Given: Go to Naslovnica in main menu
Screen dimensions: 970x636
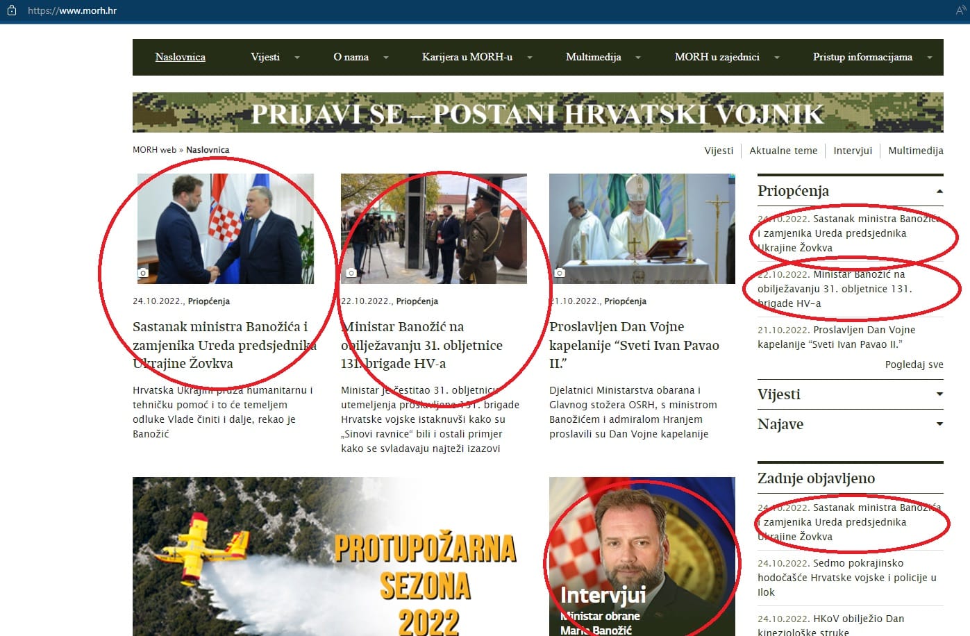Looking at the screenshot, I should [180, 57].
